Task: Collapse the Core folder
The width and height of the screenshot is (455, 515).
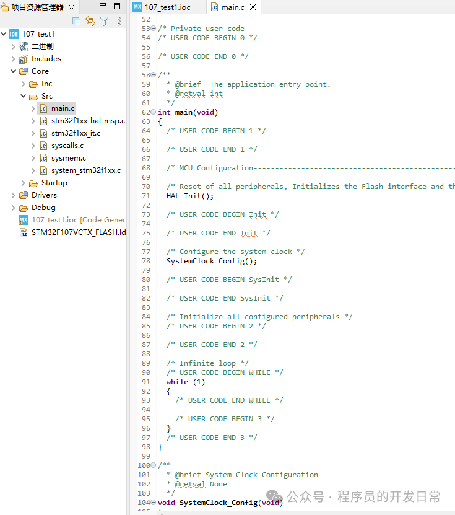Action: point(14,71)
